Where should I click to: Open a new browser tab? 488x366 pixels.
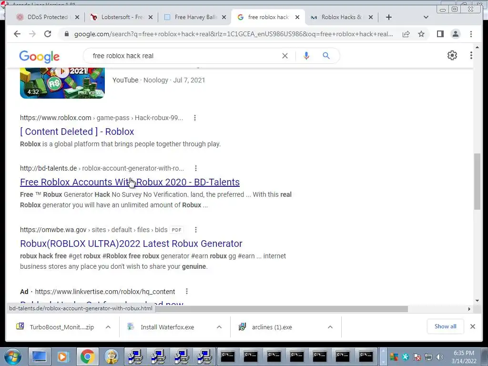[389, 17]
